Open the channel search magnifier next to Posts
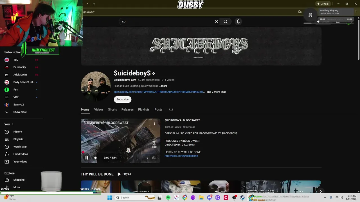The height and width of the screenshot is (202, 360). click(171, 110)
